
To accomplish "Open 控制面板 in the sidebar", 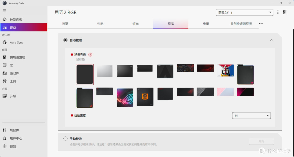I will tap(24, 20).
